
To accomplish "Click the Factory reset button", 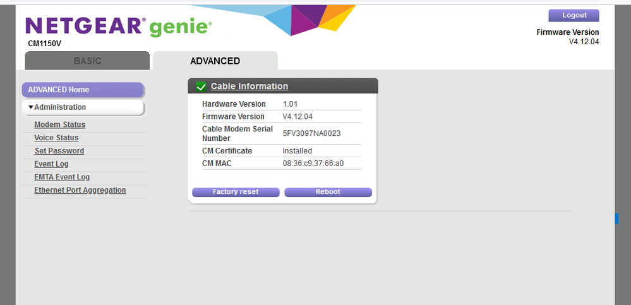I will coord(236,192).
